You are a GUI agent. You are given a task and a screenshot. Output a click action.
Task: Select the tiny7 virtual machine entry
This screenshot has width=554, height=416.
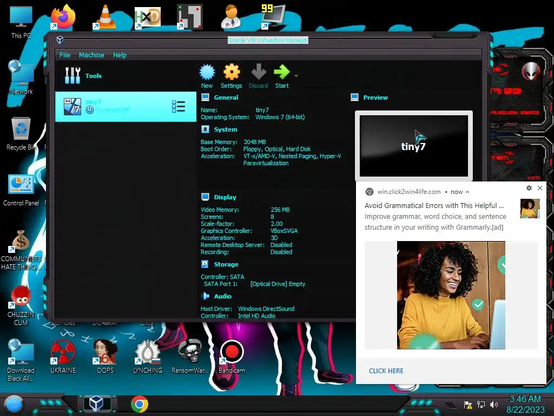[x=126, y=107]
